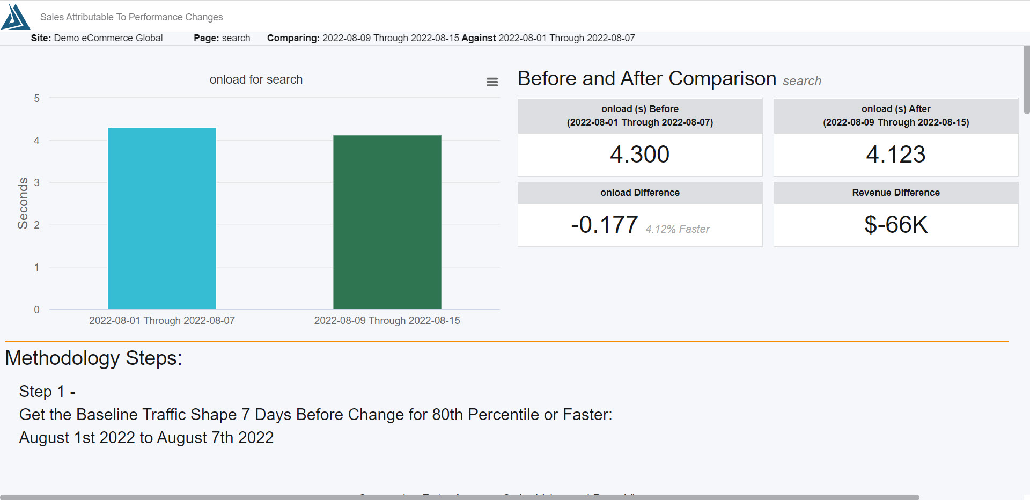Open the chart hamburger context menu
The image size is (1030, 500).
tap(492, 82)
